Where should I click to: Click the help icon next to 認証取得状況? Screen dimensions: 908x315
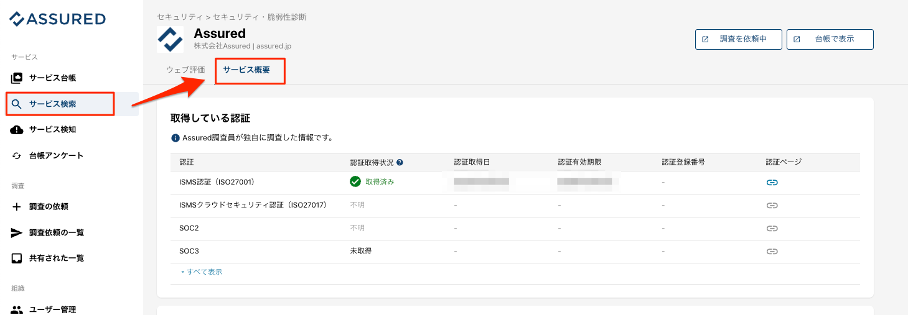(x=400, y=163)
